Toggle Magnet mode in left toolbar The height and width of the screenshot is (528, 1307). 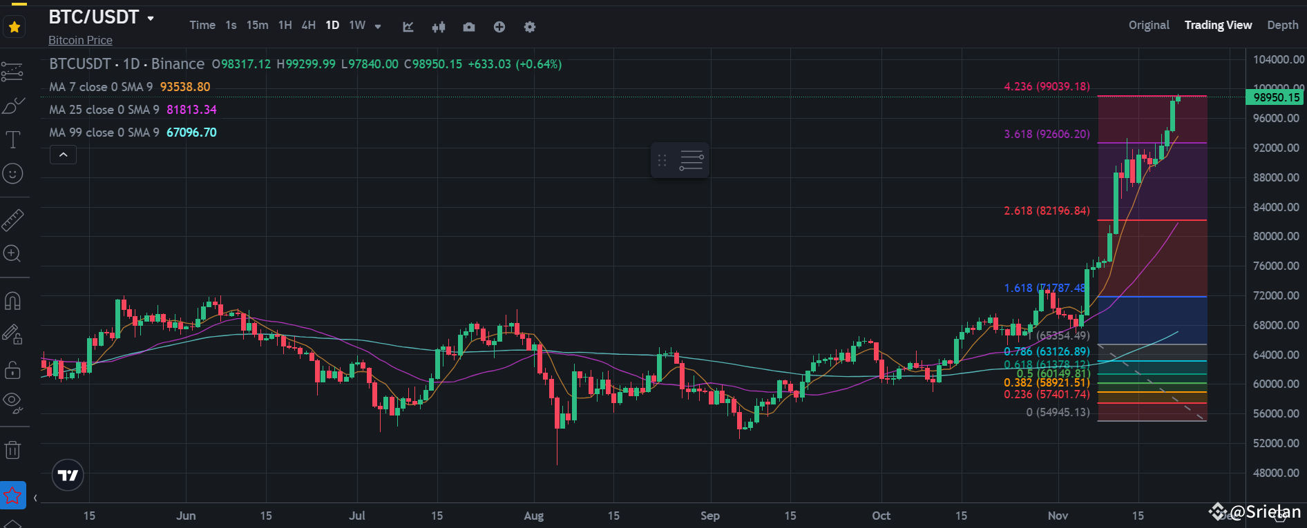click(12, 301)
